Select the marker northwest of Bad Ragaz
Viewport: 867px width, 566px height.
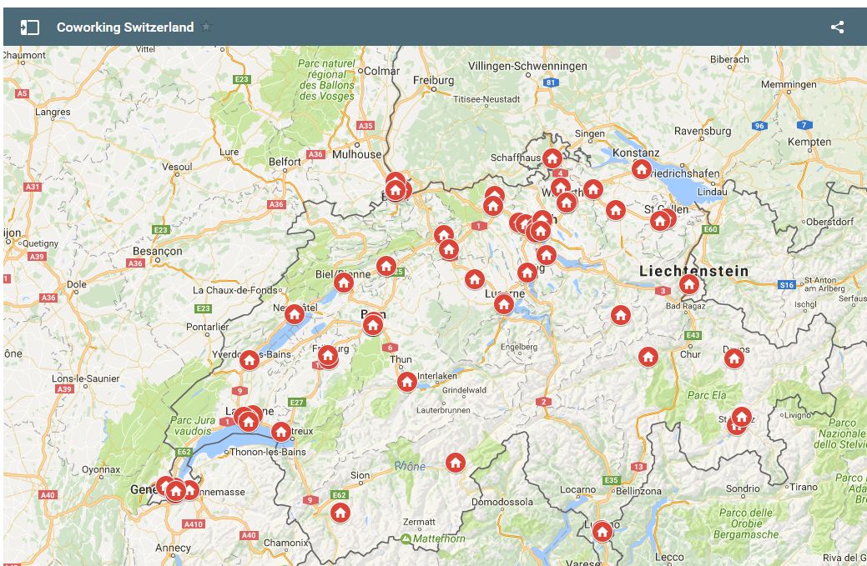tap(620, 315)
